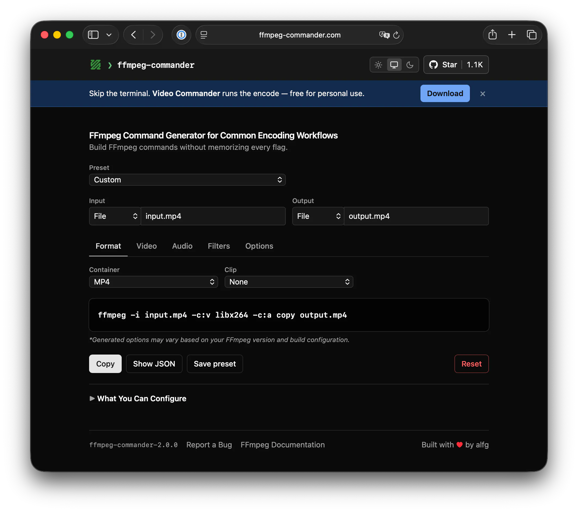
Task: Show the tab overview icon
Action: pyautogui.click(x=531, y=35)
